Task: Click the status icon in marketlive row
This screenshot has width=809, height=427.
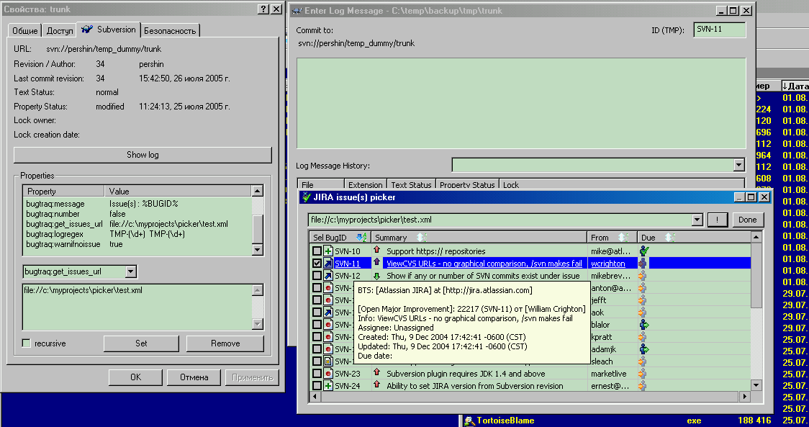Action: 643,373
